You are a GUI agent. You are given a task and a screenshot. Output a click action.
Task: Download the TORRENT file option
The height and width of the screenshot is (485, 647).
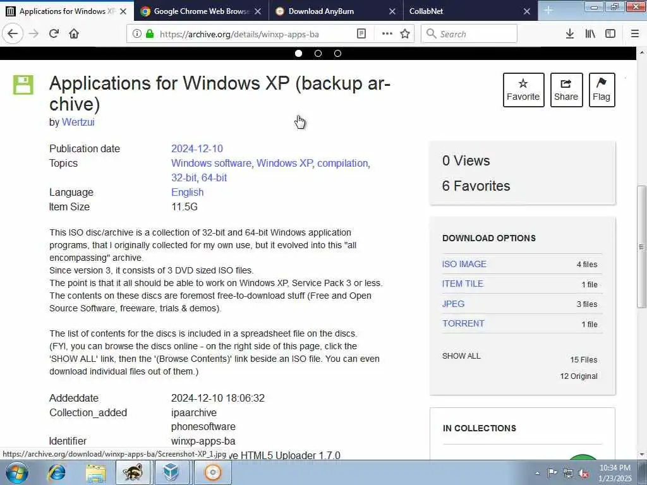point(463,323)
